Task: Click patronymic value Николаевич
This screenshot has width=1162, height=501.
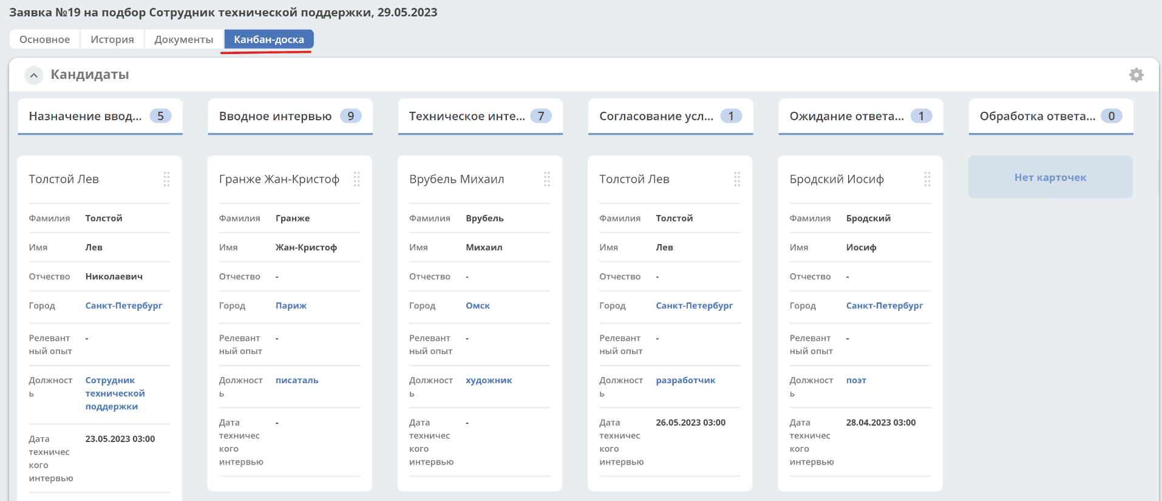Action: point(114,276)
